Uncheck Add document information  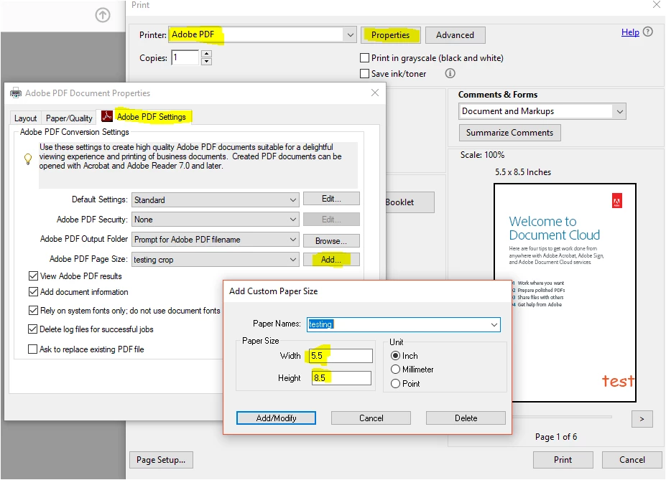[x=33, y=292]
